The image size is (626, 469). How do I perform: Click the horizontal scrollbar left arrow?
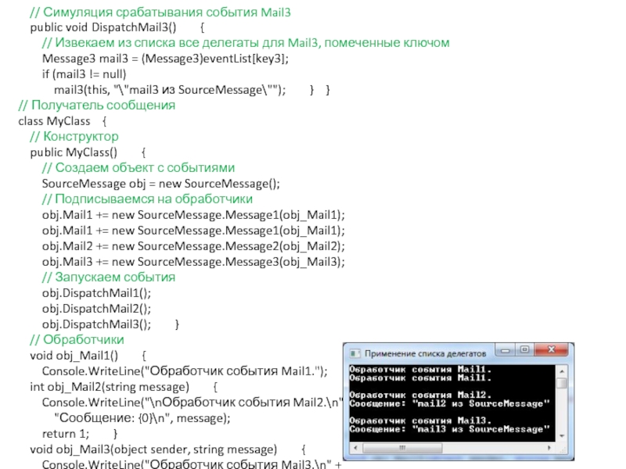(x=354, y=447)
